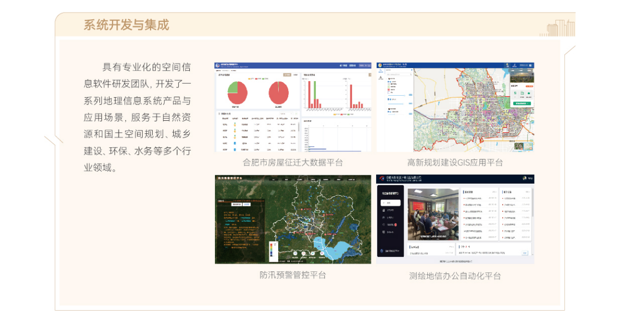Image resolution: width=624 pixels, height=329 pixels.
Task: Switch to second tab in flood info panel
Action: (x=247, y=205)
